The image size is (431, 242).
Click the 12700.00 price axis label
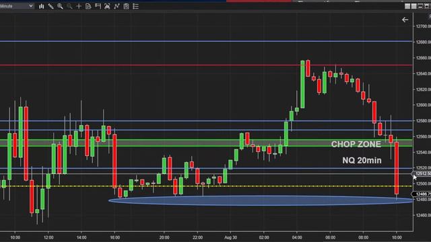click(x=424, y=26)
